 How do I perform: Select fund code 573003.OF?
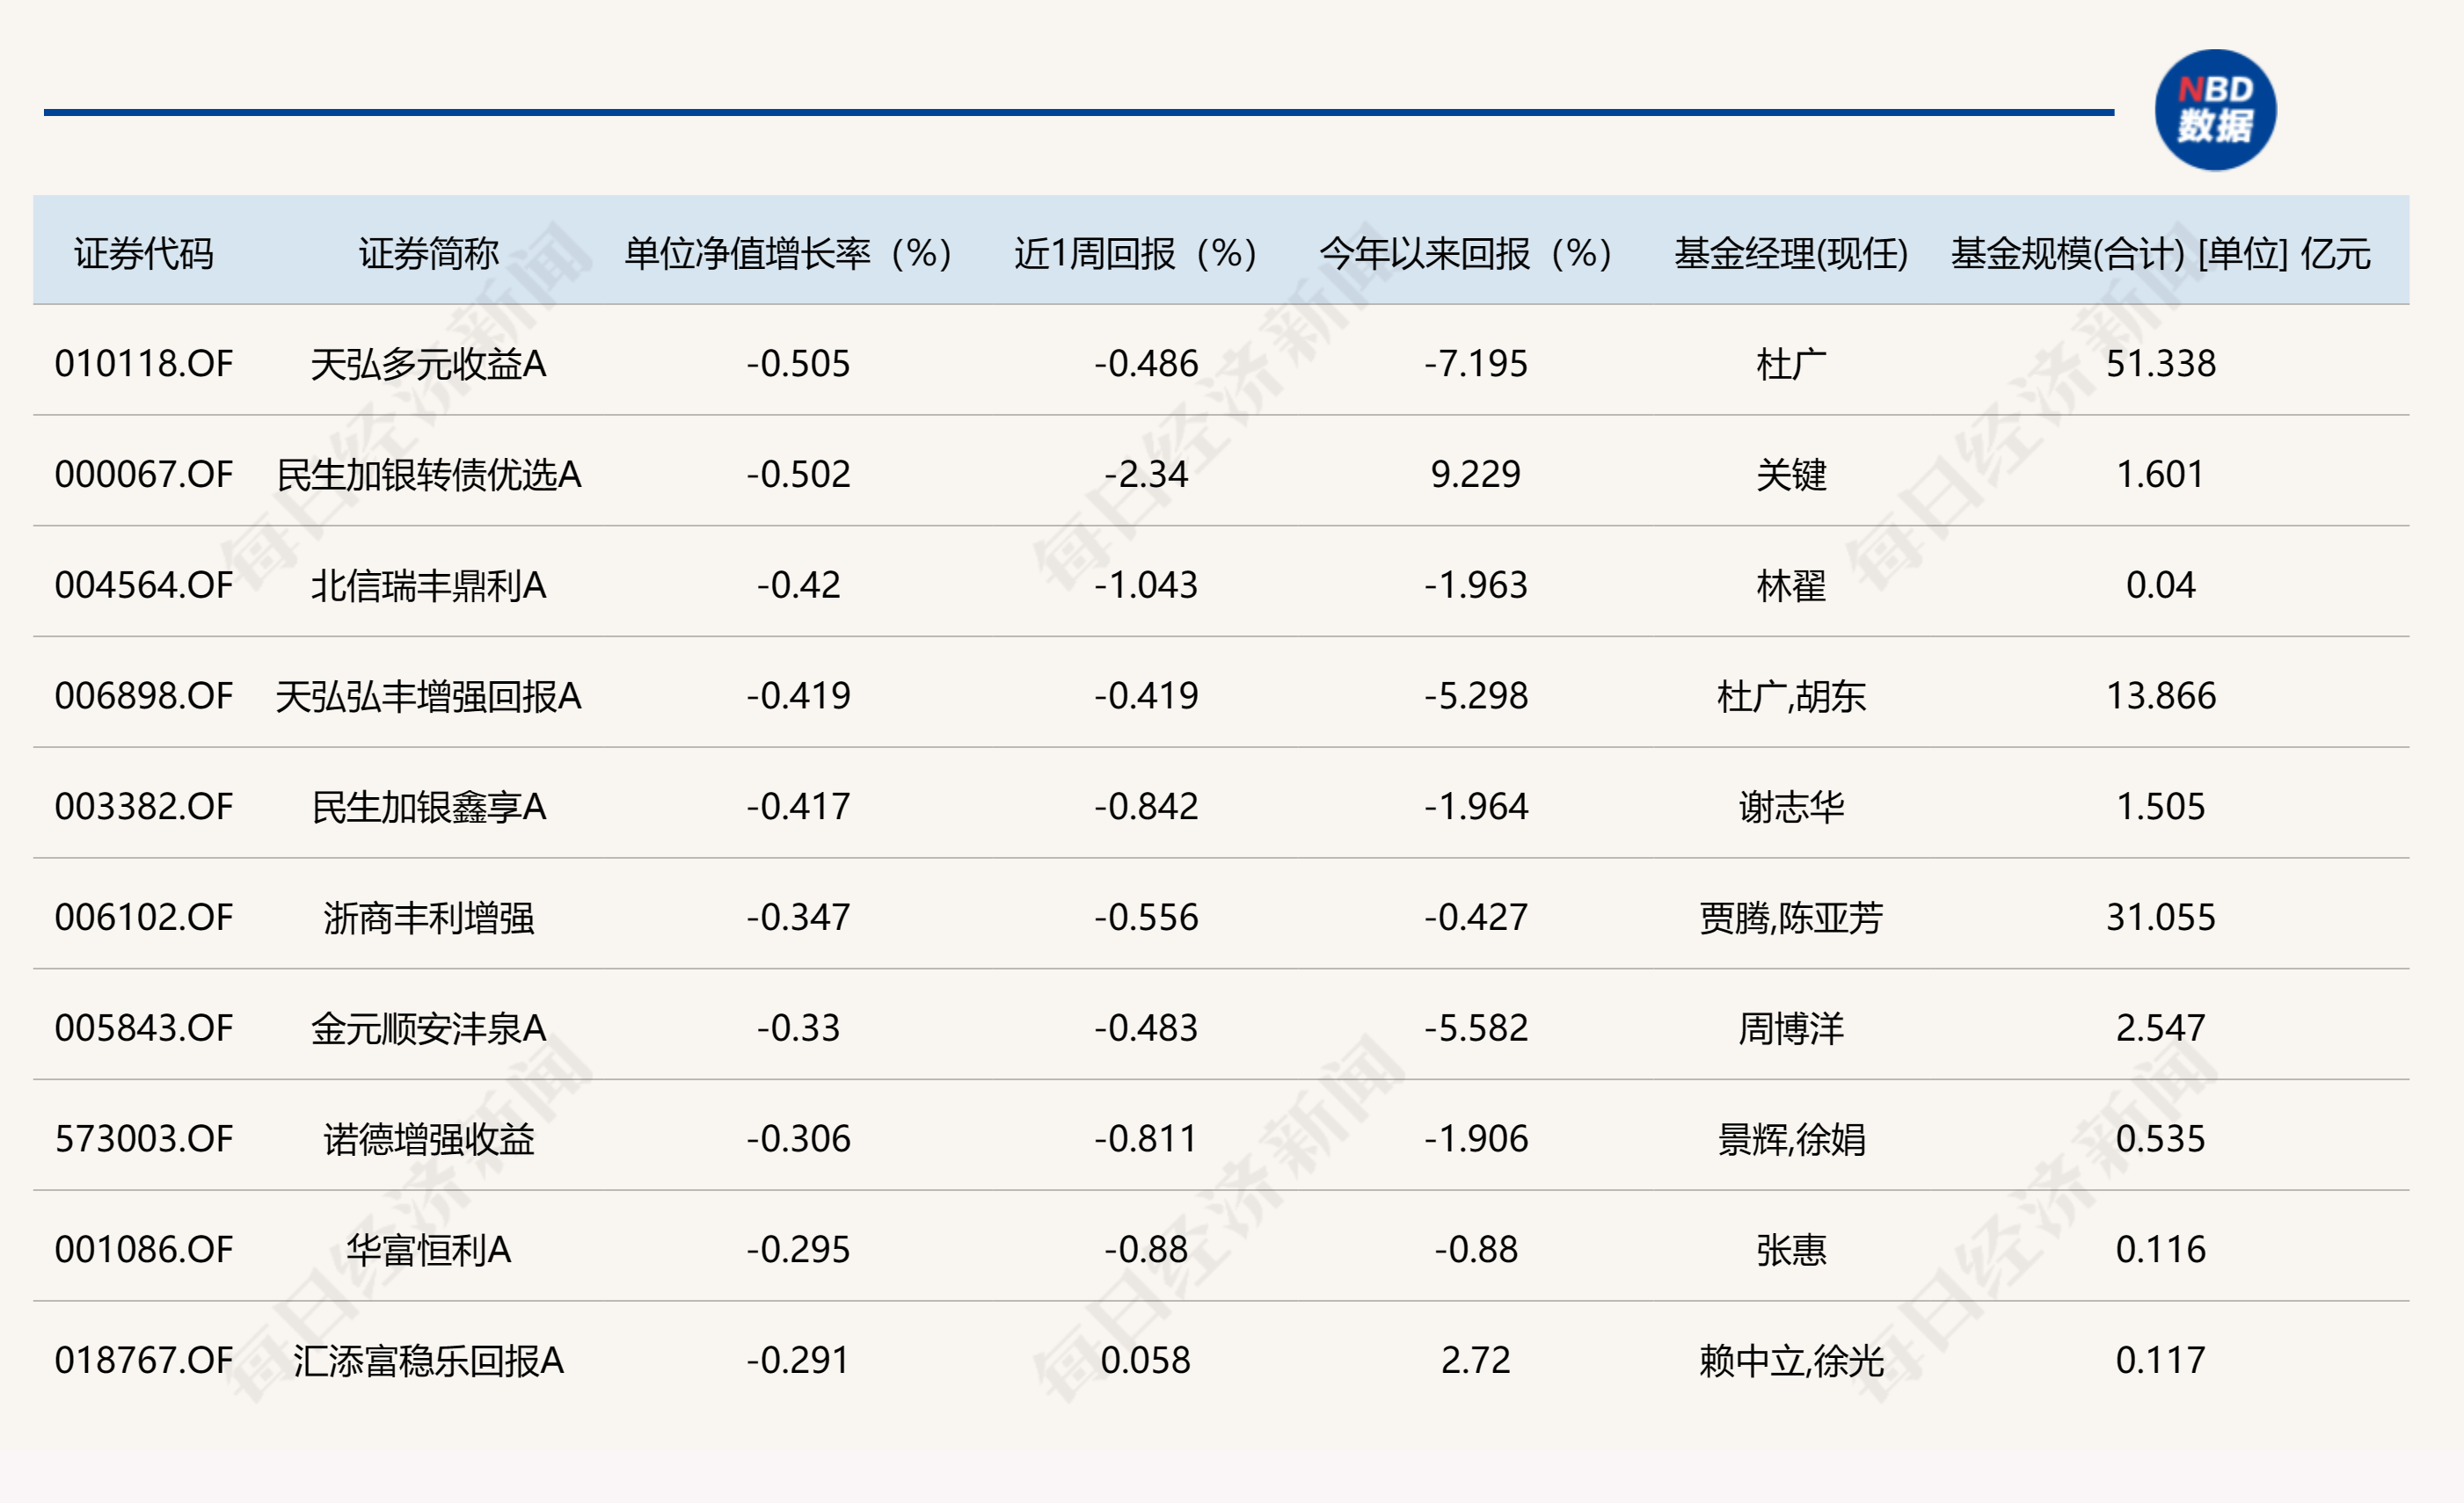(x=144, y=1140)
